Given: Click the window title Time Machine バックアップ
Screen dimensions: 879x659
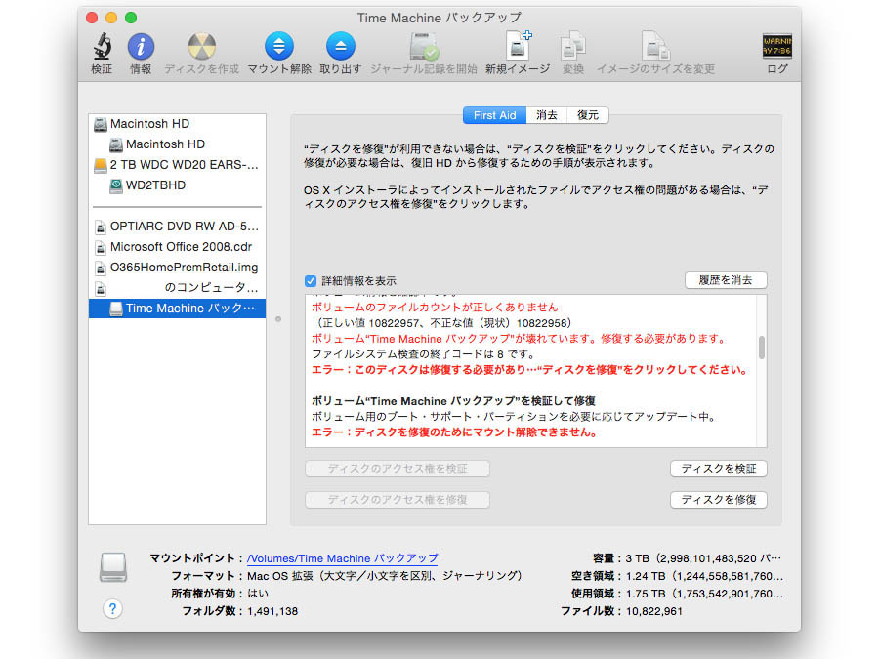Looking at the screenshot, I should tap(439, 18).
